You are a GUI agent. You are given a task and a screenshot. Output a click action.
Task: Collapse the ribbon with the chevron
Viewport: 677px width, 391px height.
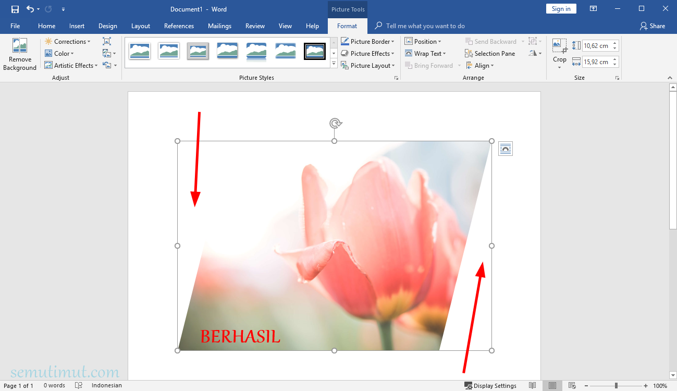[x=670, y=78]
